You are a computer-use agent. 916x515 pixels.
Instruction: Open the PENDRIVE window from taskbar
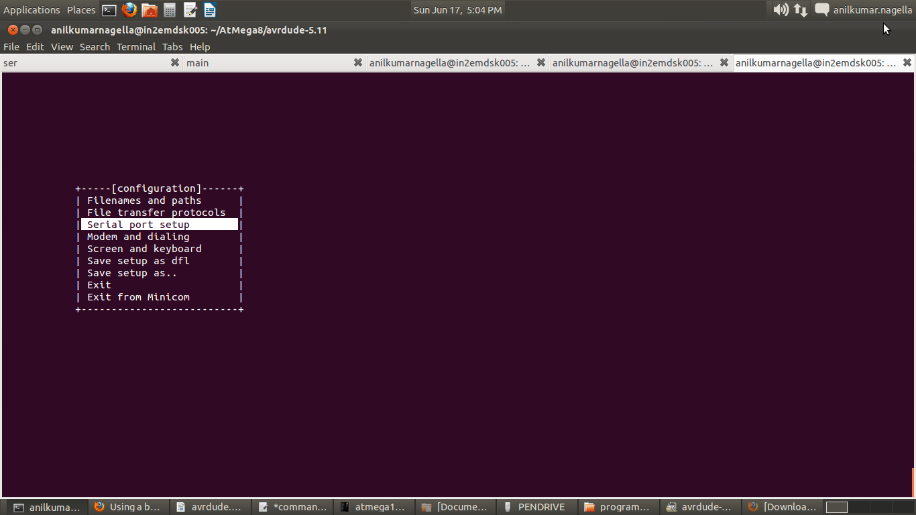[x=536, y=507]
